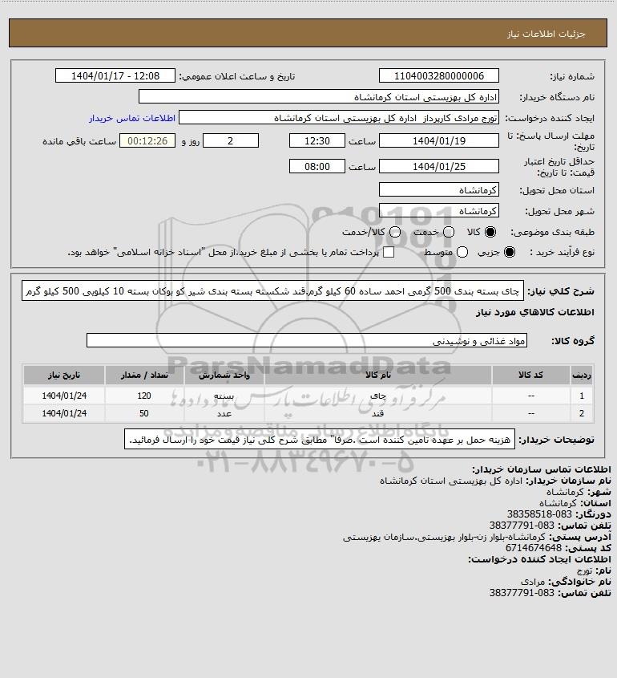Viewport: 617px width, 678px height.
Task: Click the عدد unit cell
Action: point(224,413)
